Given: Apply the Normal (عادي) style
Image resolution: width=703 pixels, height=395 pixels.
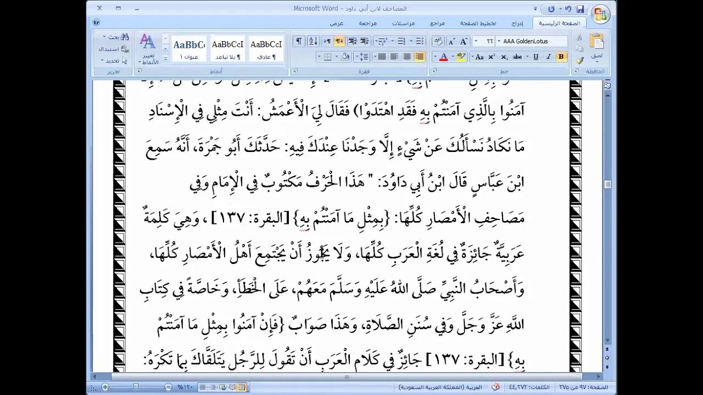Looking at the screenshot, I should click(266, 49).
